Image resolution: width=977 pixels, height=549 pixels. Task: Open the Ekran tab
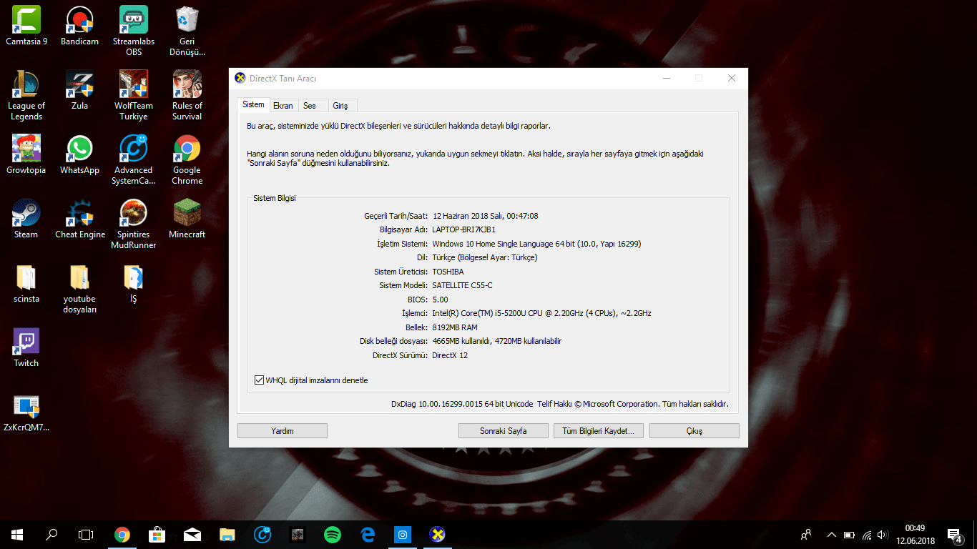coord(283,106)
